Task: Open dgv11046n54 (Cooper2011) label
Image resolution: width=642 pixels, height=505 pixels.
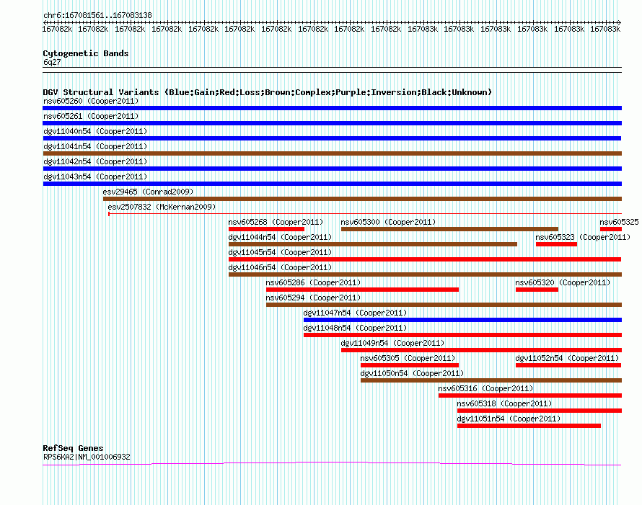Action: (x=280, y=267)
